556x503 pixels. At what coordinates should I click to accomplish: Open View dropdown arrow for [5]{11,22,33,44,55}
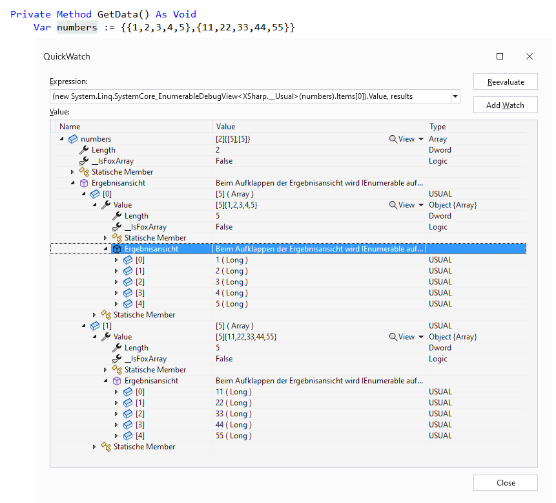(421, 337)
